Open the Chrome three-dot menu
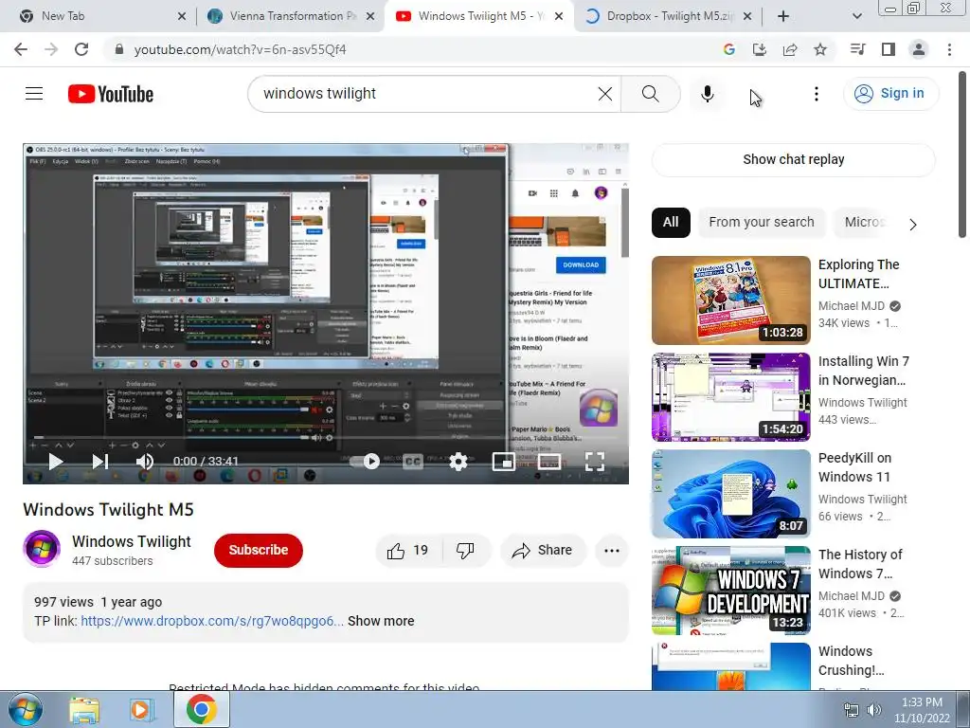This screenshot has height=728, width=970. click(949, 49)
